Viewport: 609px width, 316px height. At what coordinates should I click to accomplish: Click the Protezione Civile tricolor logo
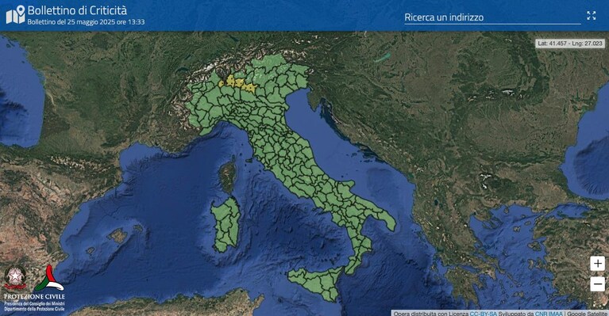[x=49, y=279]
